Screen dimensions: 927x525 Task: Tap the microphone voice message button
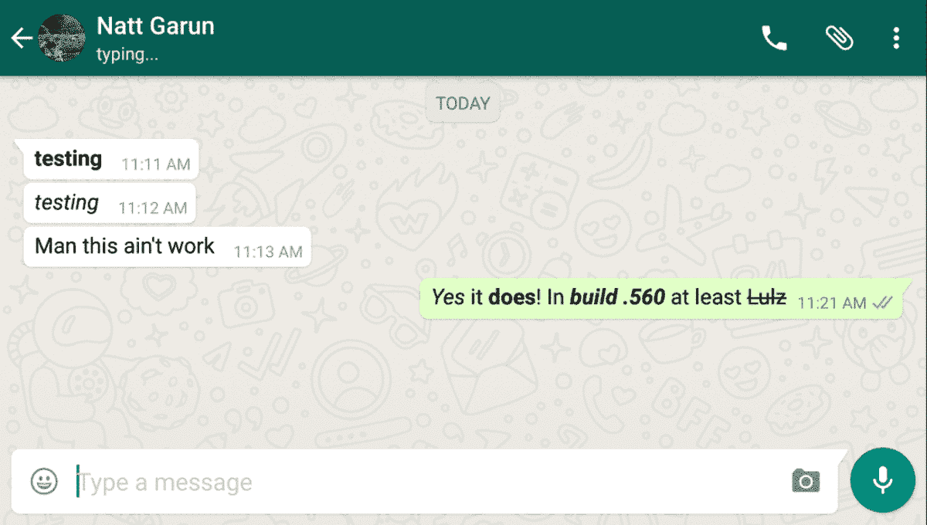click(882, 480)
